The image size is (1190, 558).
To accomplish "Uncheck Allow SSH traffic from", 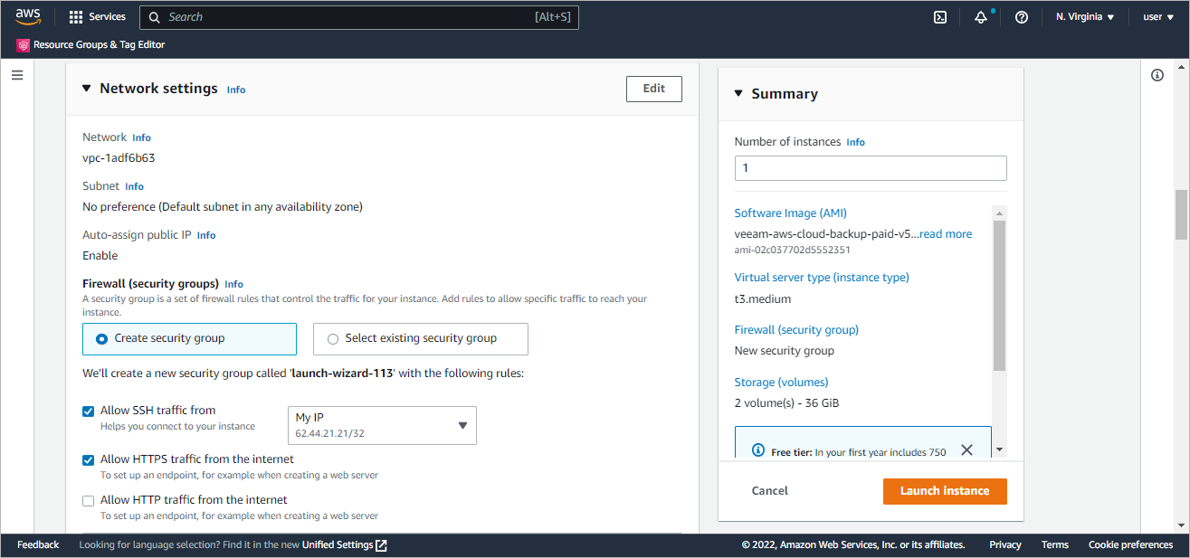I will 88,411.
